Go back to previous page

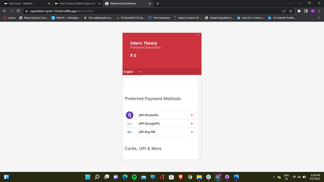click(4, 11)
